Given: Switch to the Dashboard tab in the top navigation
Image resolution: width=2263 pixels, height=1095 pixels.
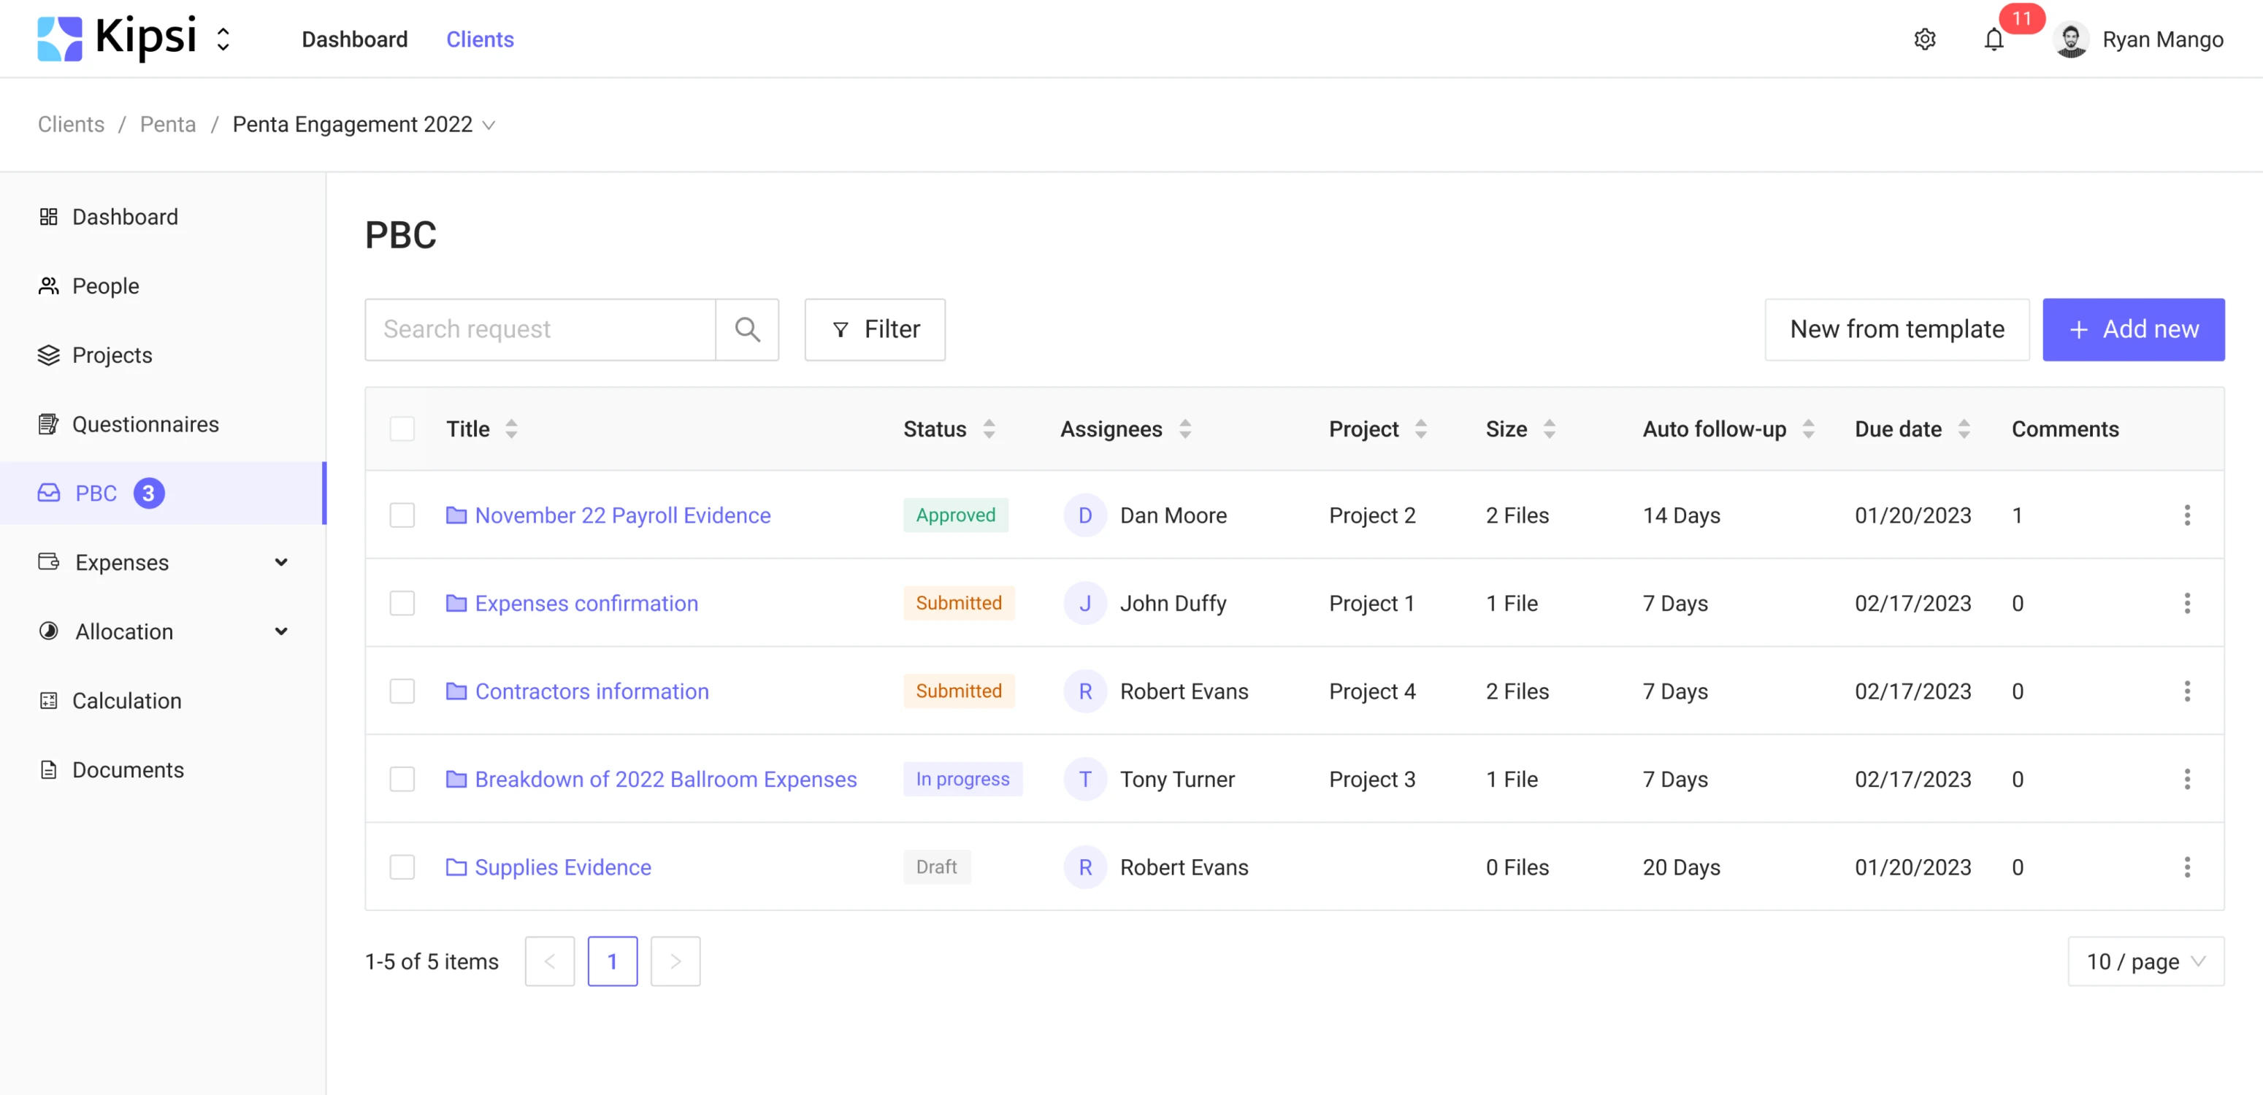Looking at the screenshot, I should (x=354, y=39).
